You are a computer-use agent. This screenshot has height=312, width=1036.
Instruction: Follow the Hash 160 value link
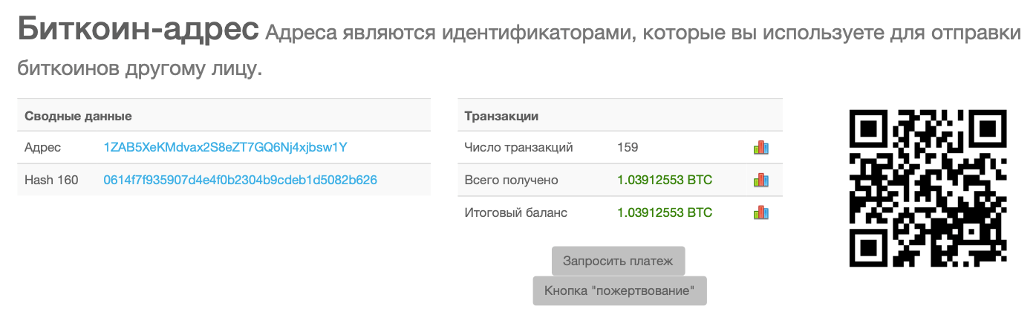tap(240, 181)
